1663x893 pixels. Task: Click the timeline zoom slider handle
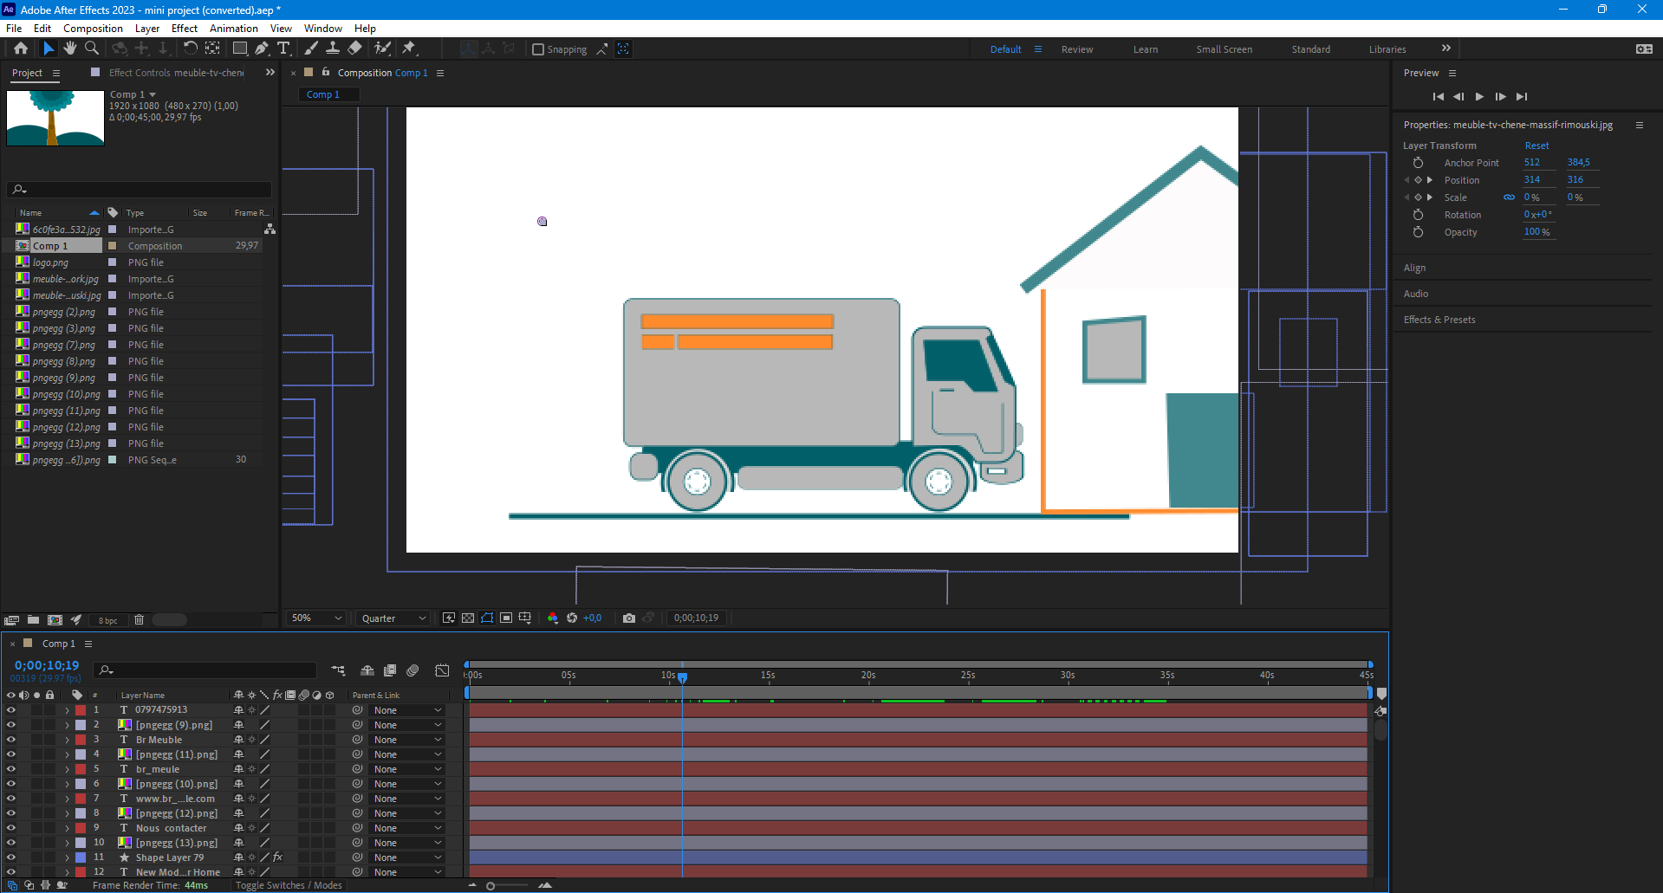pyautogui.click(x=490, y=885)
